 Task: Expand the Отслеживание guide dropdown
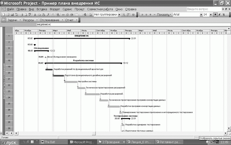(62, 20)
